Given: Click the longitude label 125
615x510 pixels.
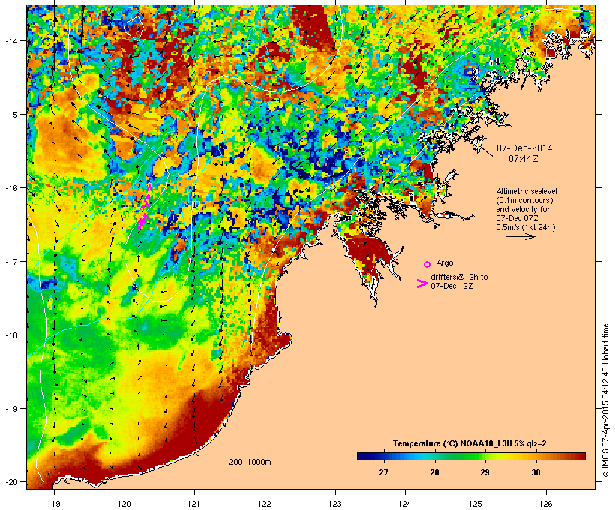Looking at the screenshot, I should pos(475,504).
